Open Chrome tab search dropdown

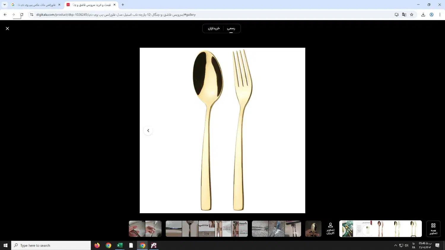click(x=4, y=5)
